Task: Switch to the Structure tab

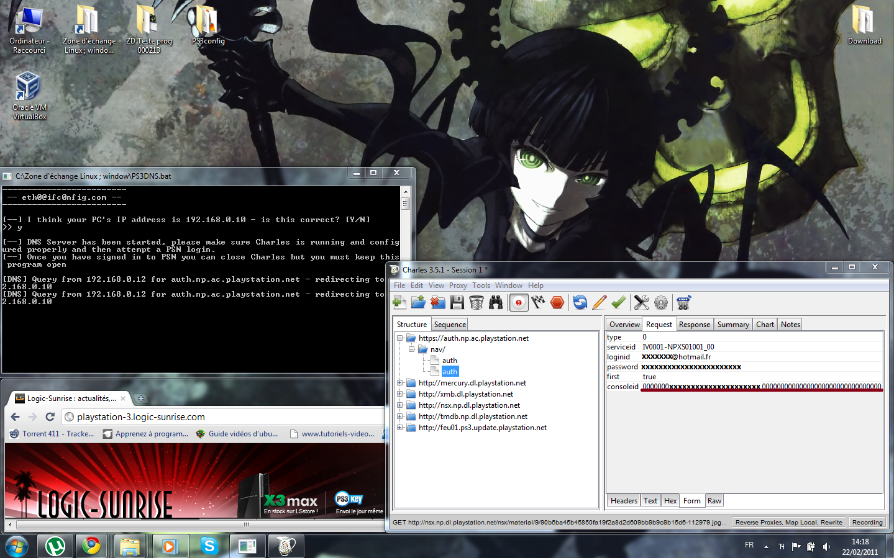Action: pos(412,325)
